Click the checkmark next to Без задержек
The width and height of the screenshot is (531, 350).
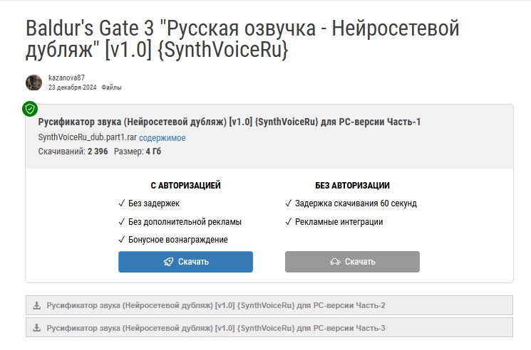tap(122, 203)
